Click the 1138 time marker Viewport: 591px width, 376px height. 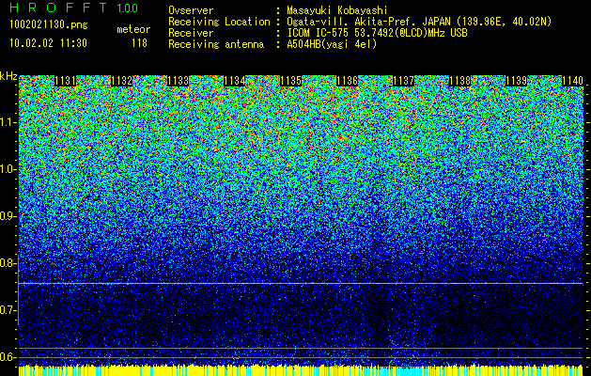(459, 81)
